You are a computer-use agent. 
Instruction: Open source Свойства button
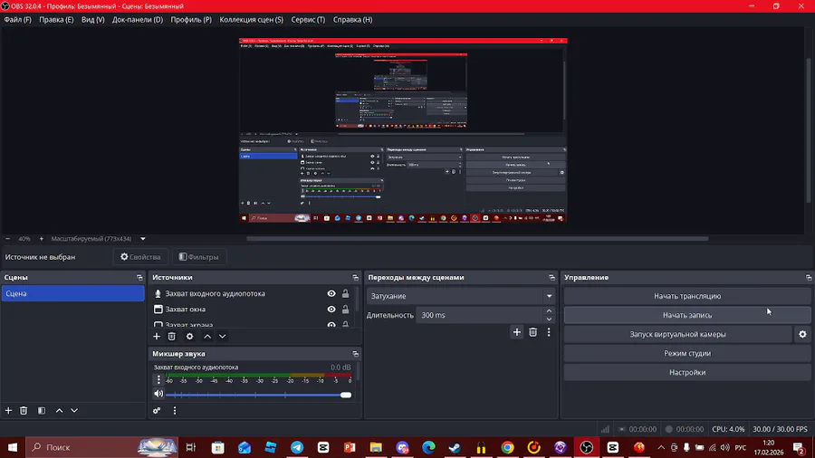pos(140,257)
